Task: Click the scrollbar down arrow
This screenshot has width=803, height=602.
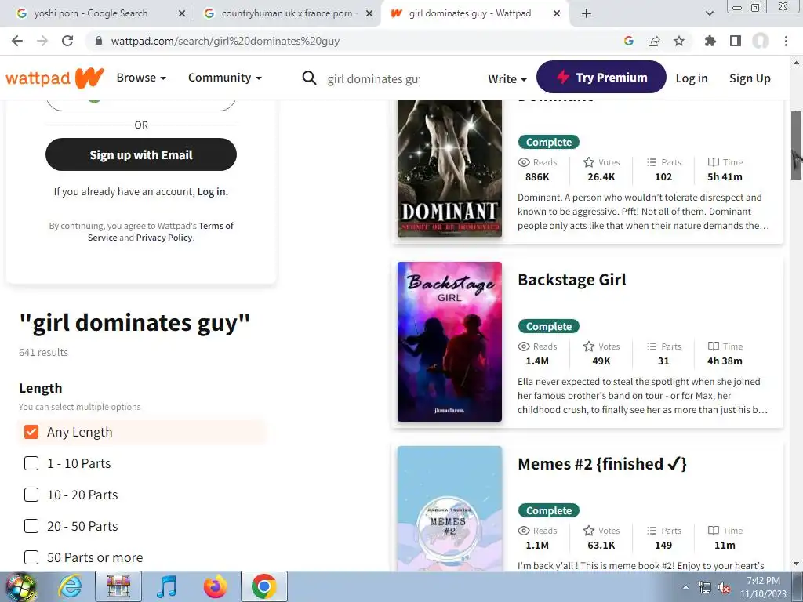Action: pos(796,564)
